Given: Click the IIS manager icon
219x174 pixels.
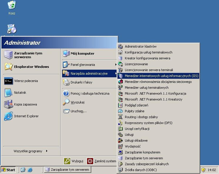Looking at the screenshot, I should 120,76.
